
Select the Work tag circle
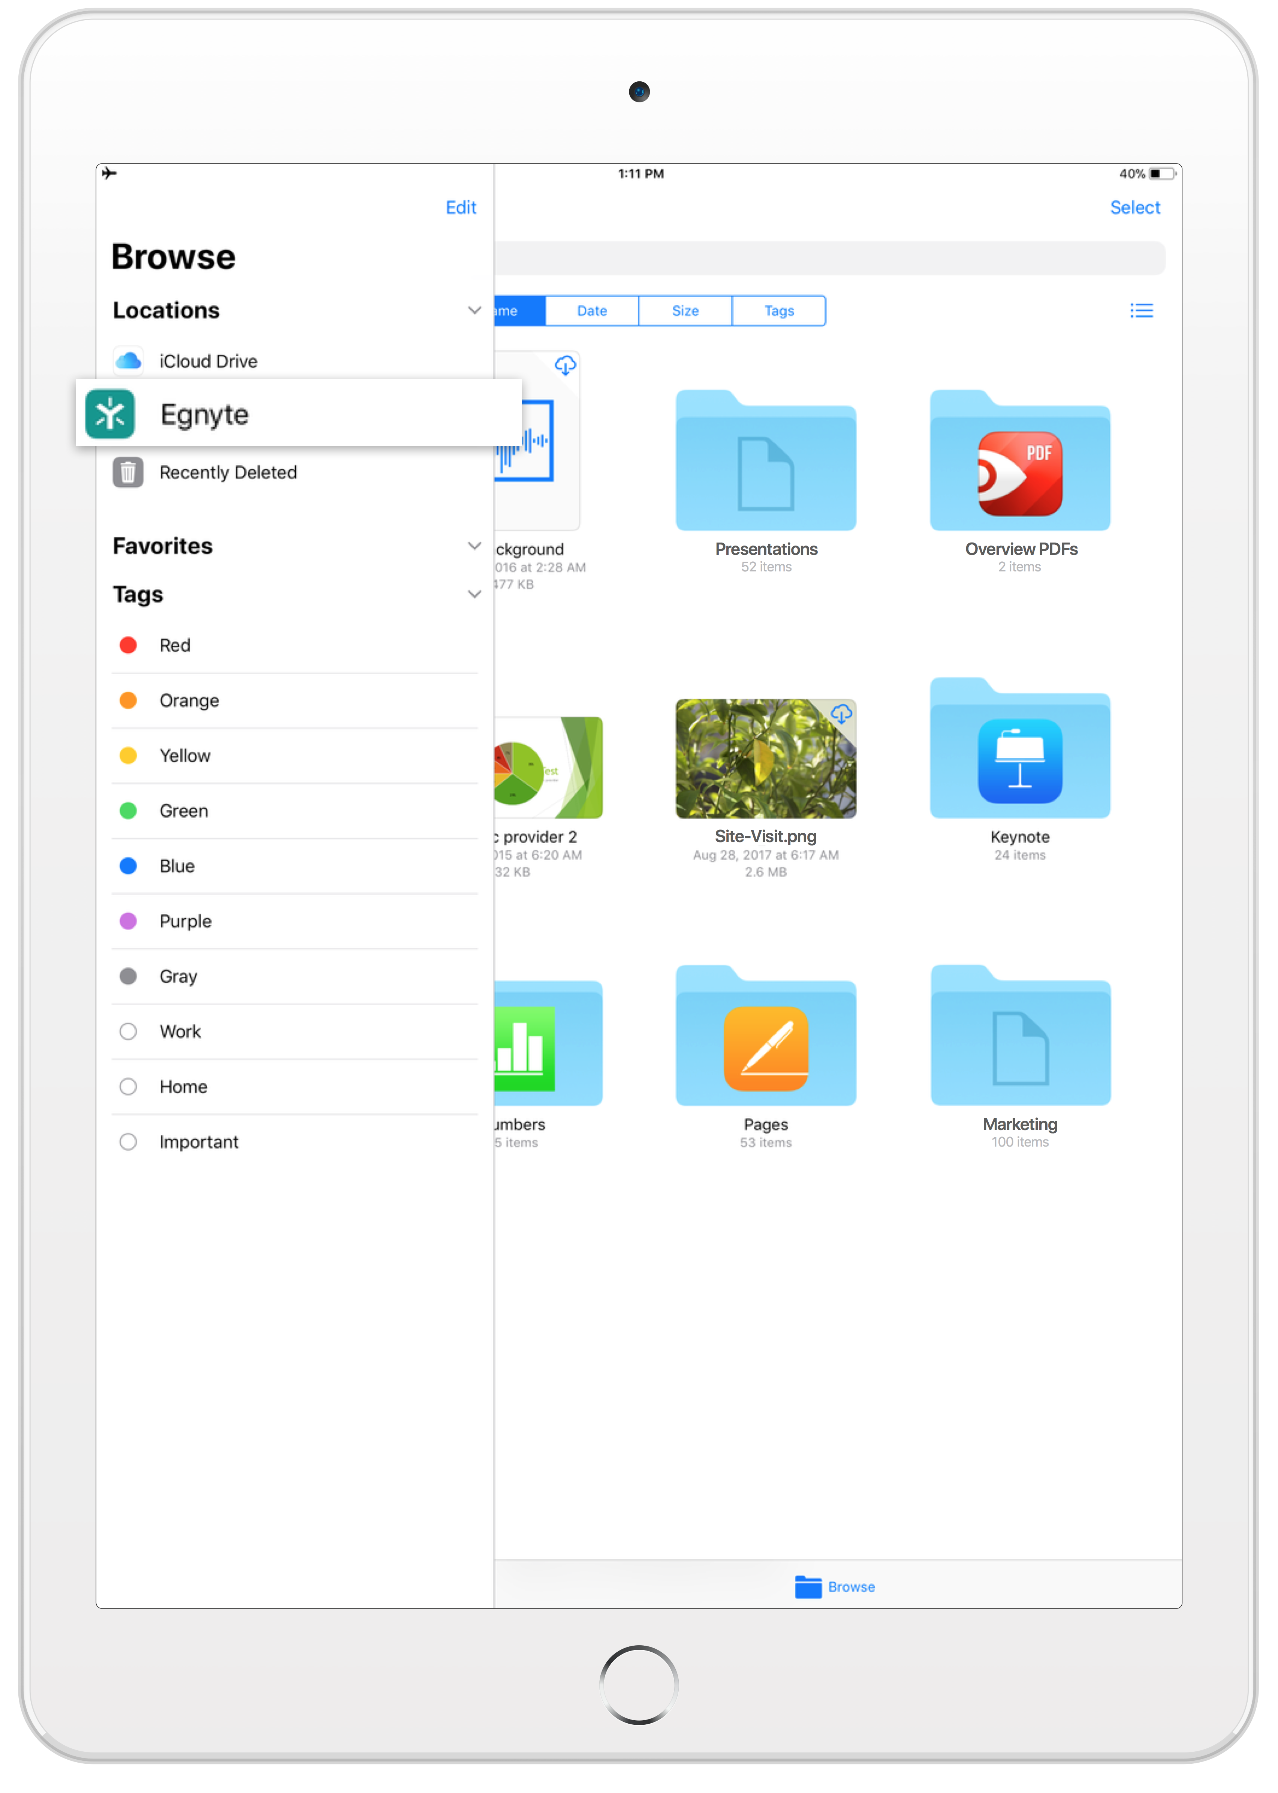click(x=128, y=1031)
